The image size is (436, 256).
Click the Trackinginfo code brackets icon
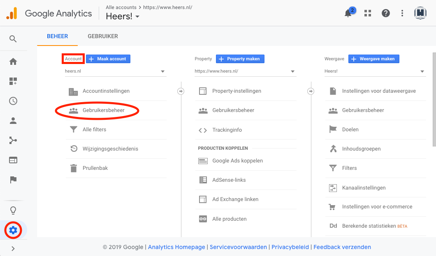(x=203, y=130)
